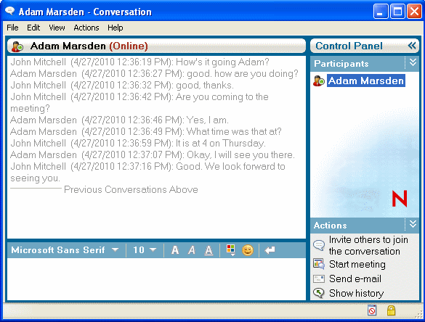Open the smiley emoticon picker
The height and width of the screenshot is (322, 425).
(x=248, y=250)
